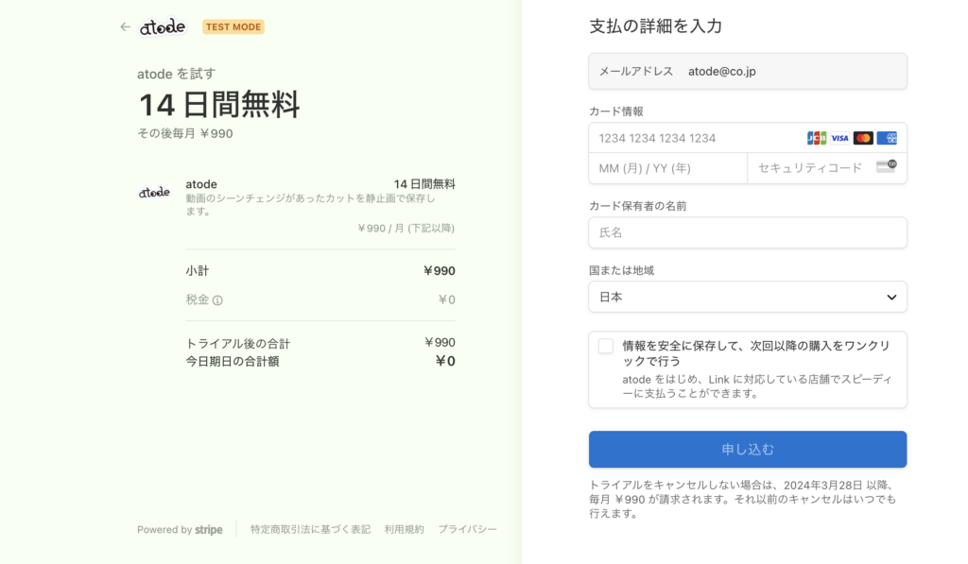Viewport: 968px width, 564px height.
Task: Click the JCB card icon
Action: coord(816,138)
